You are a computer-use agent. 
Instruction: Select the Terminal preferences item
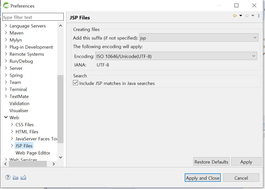18,89
